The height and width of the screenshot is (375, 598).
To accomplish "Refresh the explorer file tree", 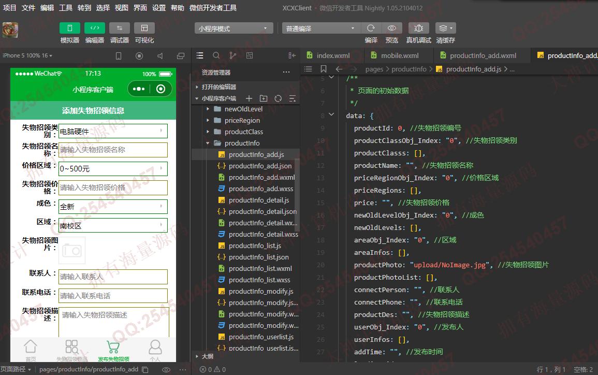I will click(x=278, y=98).
